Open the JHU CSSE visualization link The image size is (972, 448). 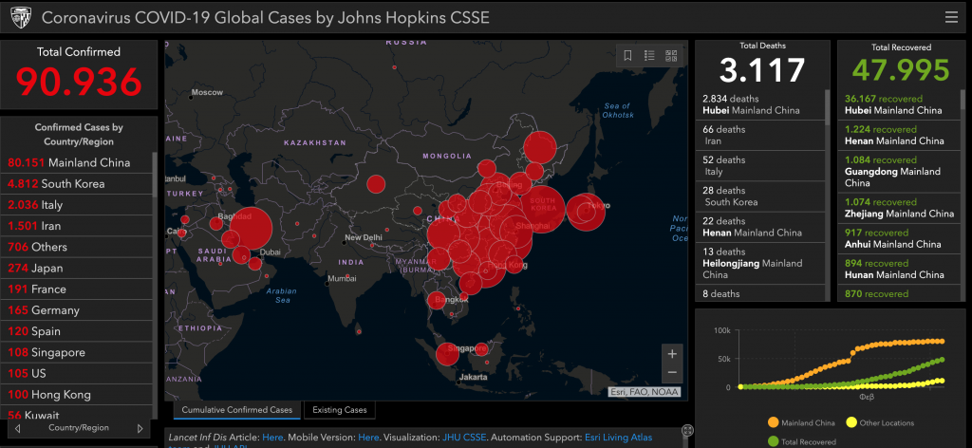click(465, 438)
